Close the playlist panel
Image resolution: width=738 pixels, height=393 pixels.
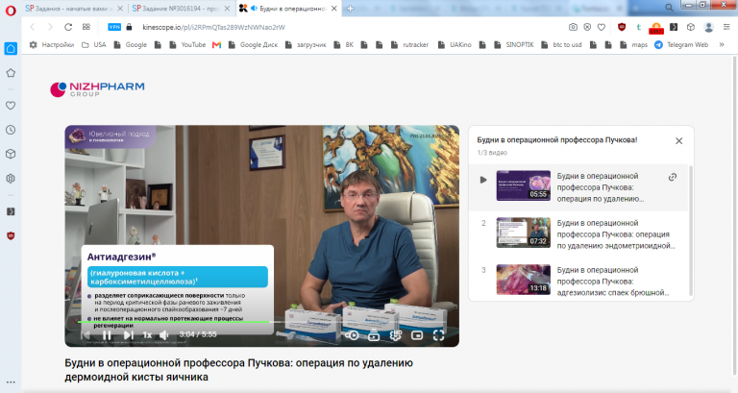coord(678,140)
